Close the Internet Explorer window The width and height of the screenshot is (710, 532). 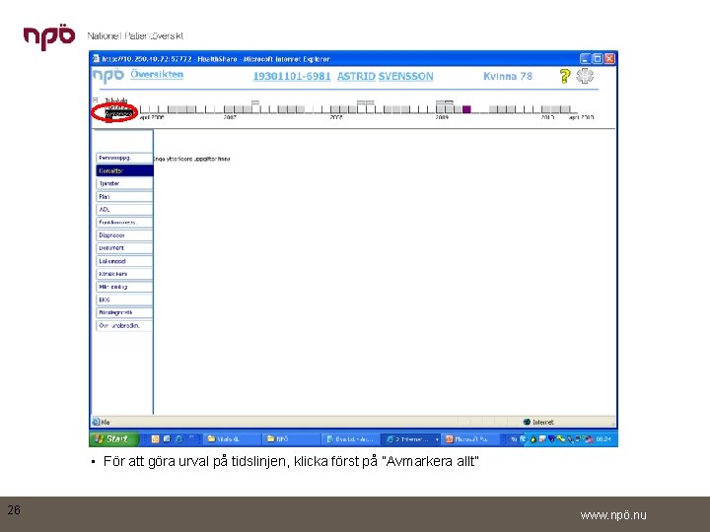(609, 59)
